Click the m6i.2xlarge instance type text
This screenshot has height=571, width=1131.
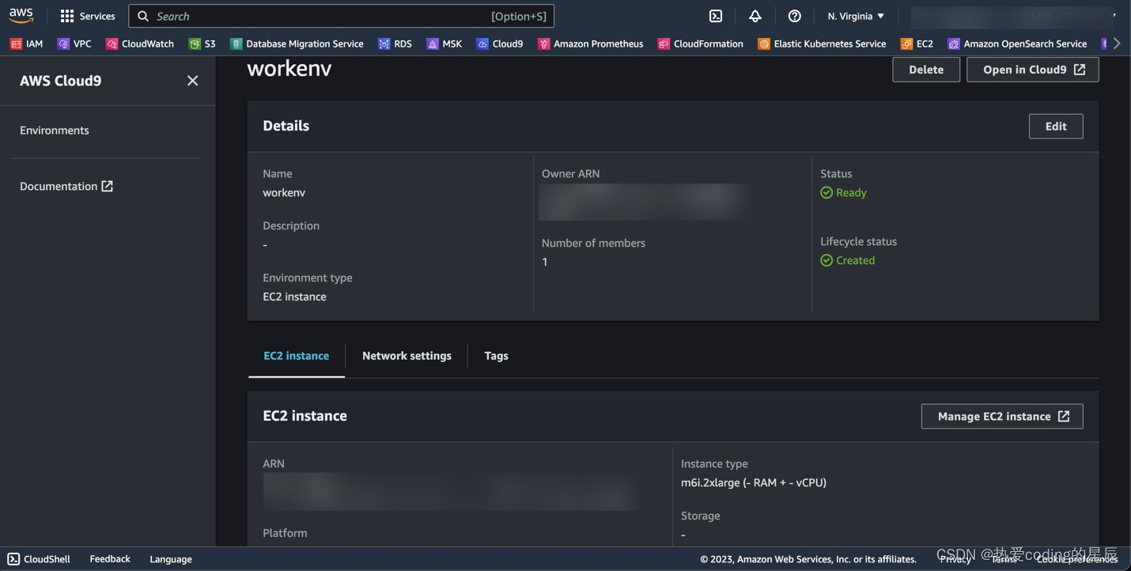[x=754, y=483]
